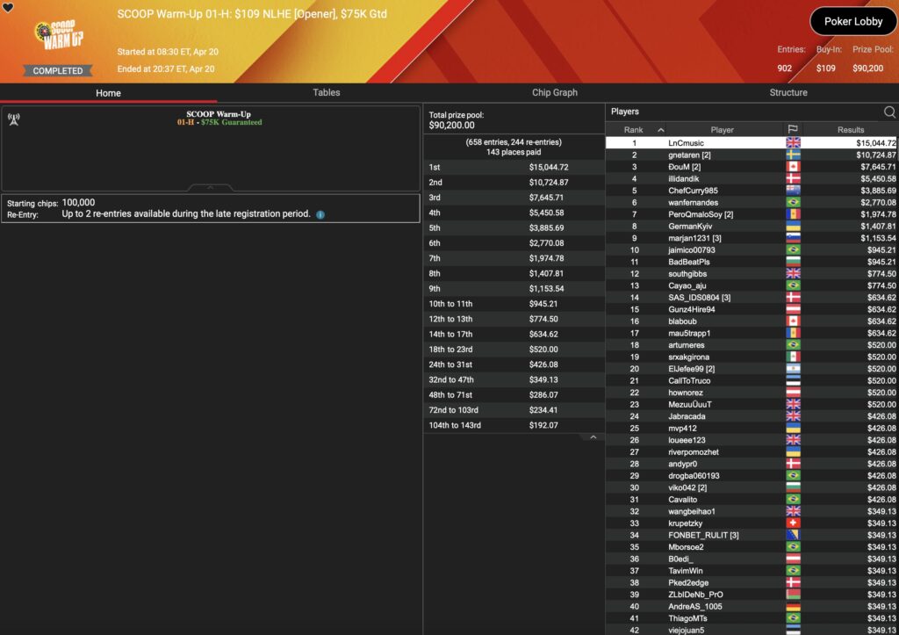Click ElJefee99's Argentina flag
Screen dimensions: 899x635
[793, 369]
